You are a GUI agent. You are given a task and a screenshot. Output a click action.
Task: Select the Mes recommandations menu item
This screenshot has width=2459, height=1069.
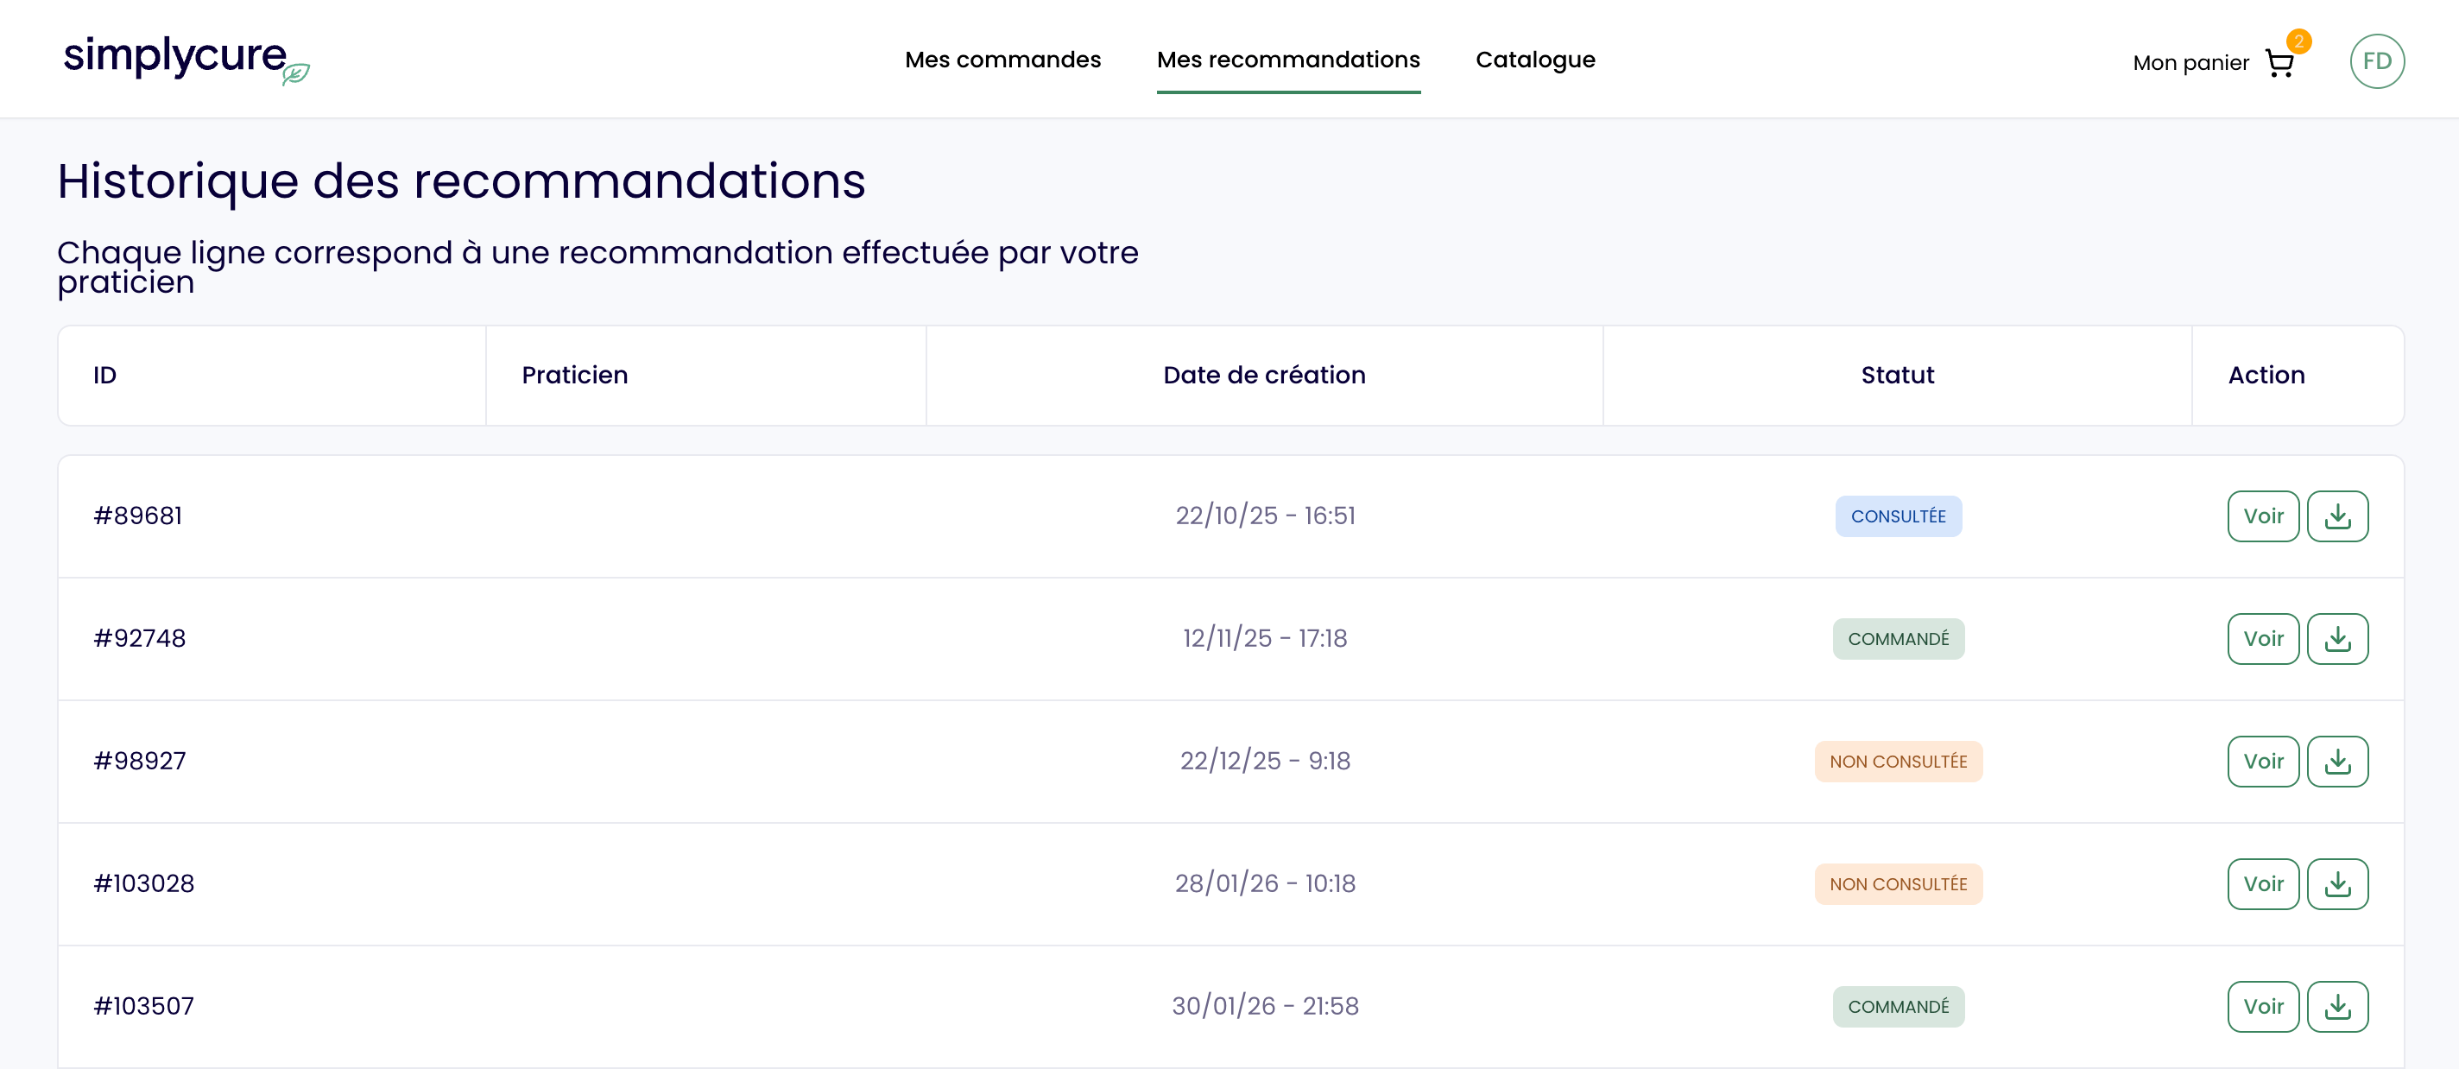(1289, 60)
